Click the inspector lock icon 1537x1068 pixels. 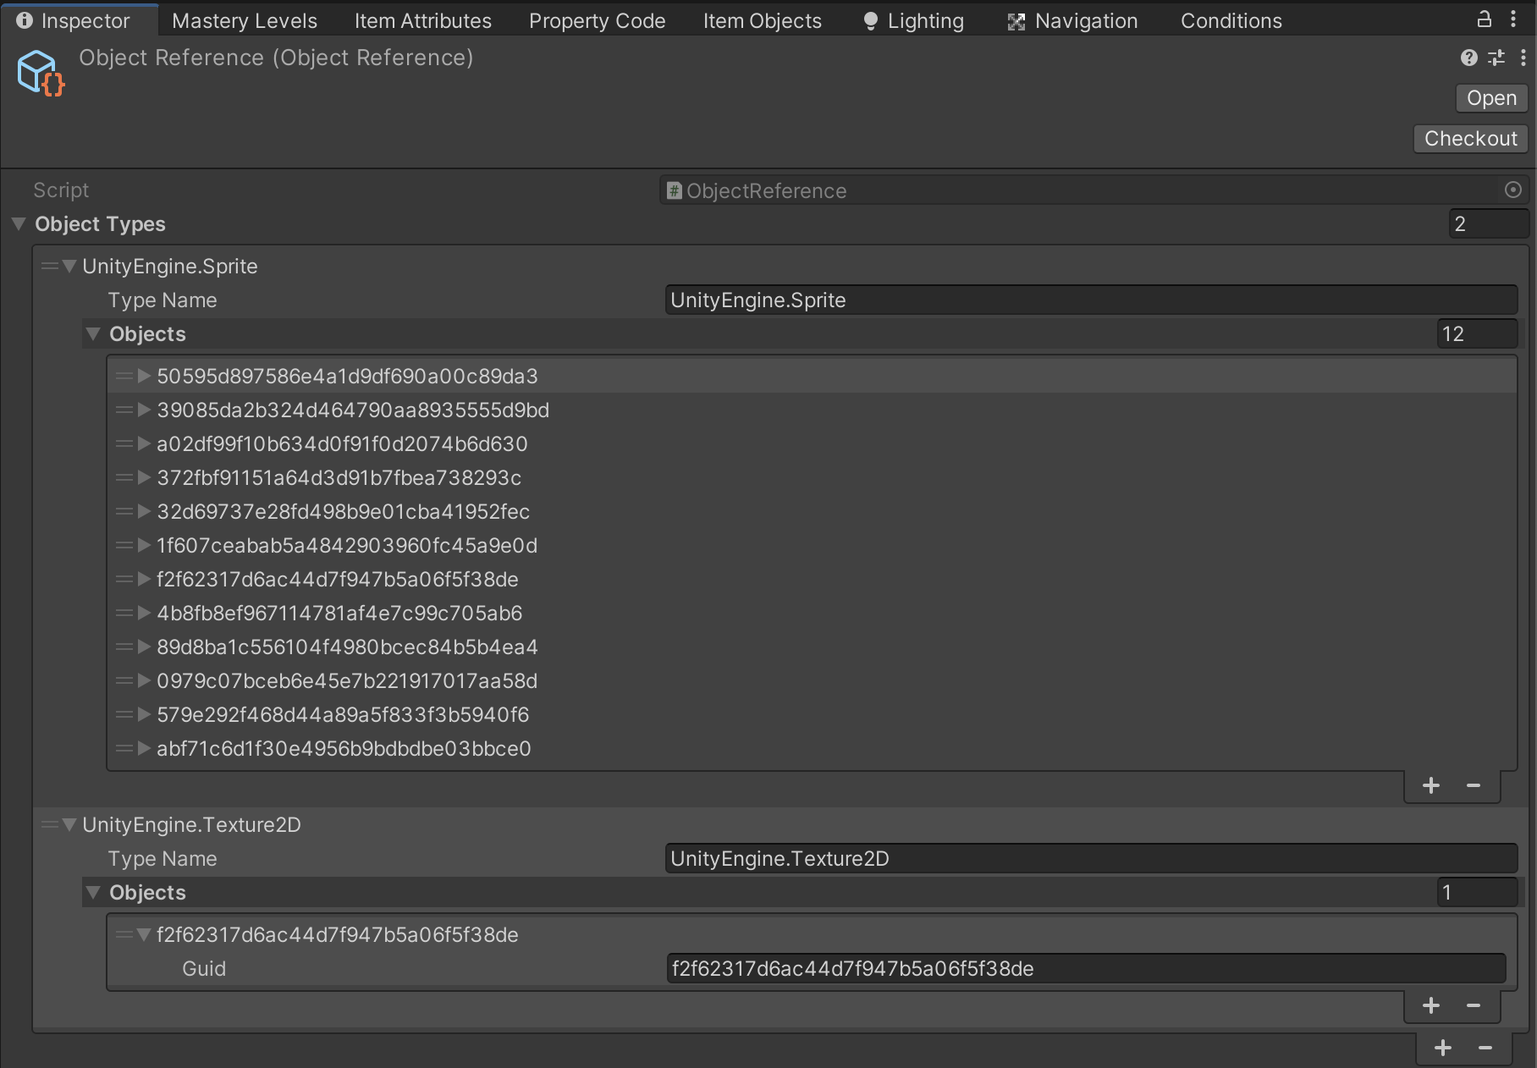1484,19
